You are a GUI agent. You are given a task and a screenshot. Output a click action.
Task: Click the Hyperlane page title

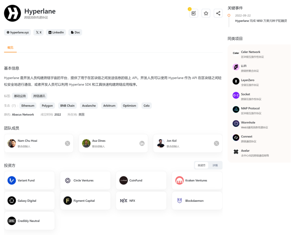point(40,11)
